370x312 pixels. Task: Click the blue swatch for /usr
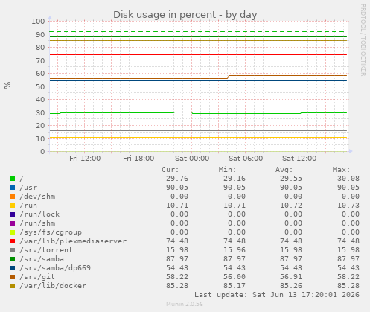click(13, 188)
